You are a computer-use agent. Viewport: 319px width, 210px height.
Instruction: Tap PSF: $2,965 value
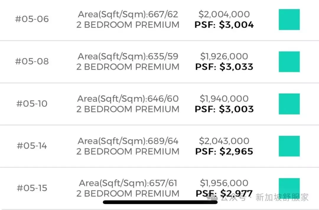point(224,151)
